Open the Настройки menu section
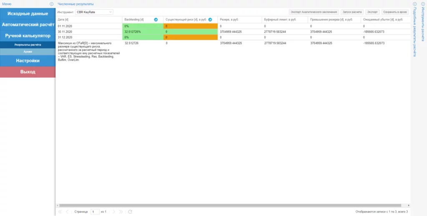This screenshot has width=427, height=216. point(28,61)
